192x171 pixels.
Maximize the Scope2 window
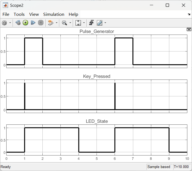167,5
